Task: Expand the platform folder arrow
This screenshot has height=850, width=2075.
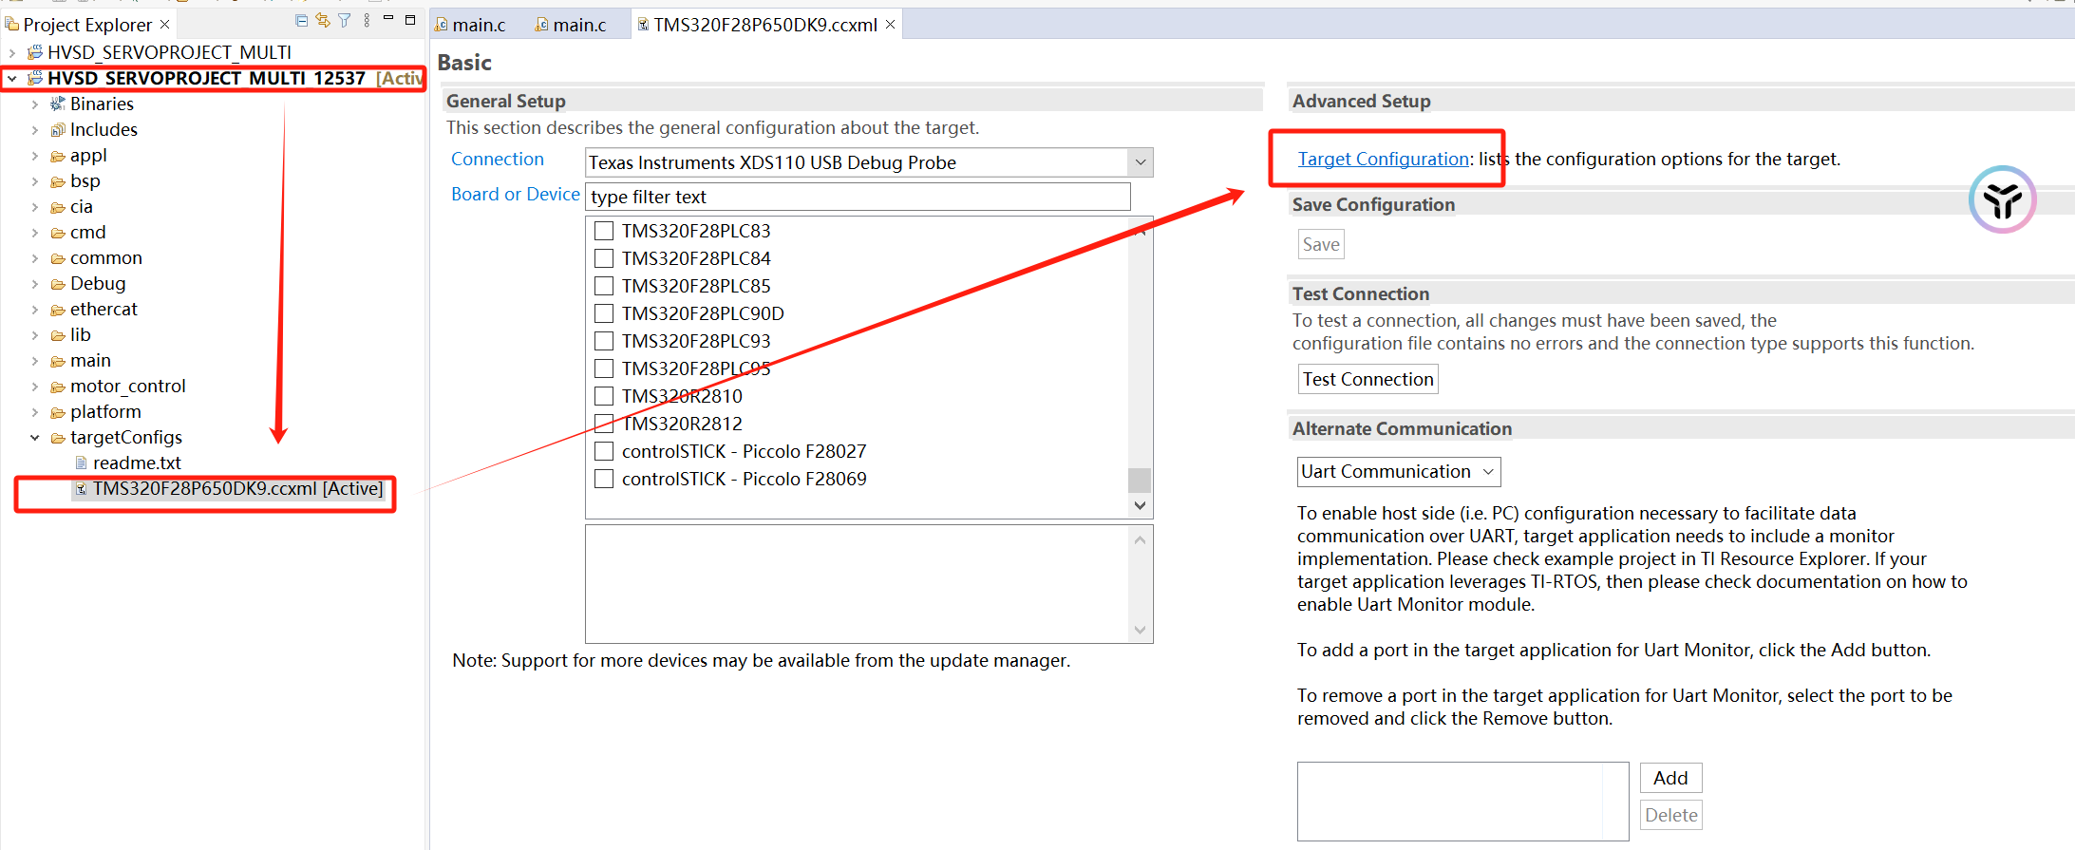Action: 34,412
